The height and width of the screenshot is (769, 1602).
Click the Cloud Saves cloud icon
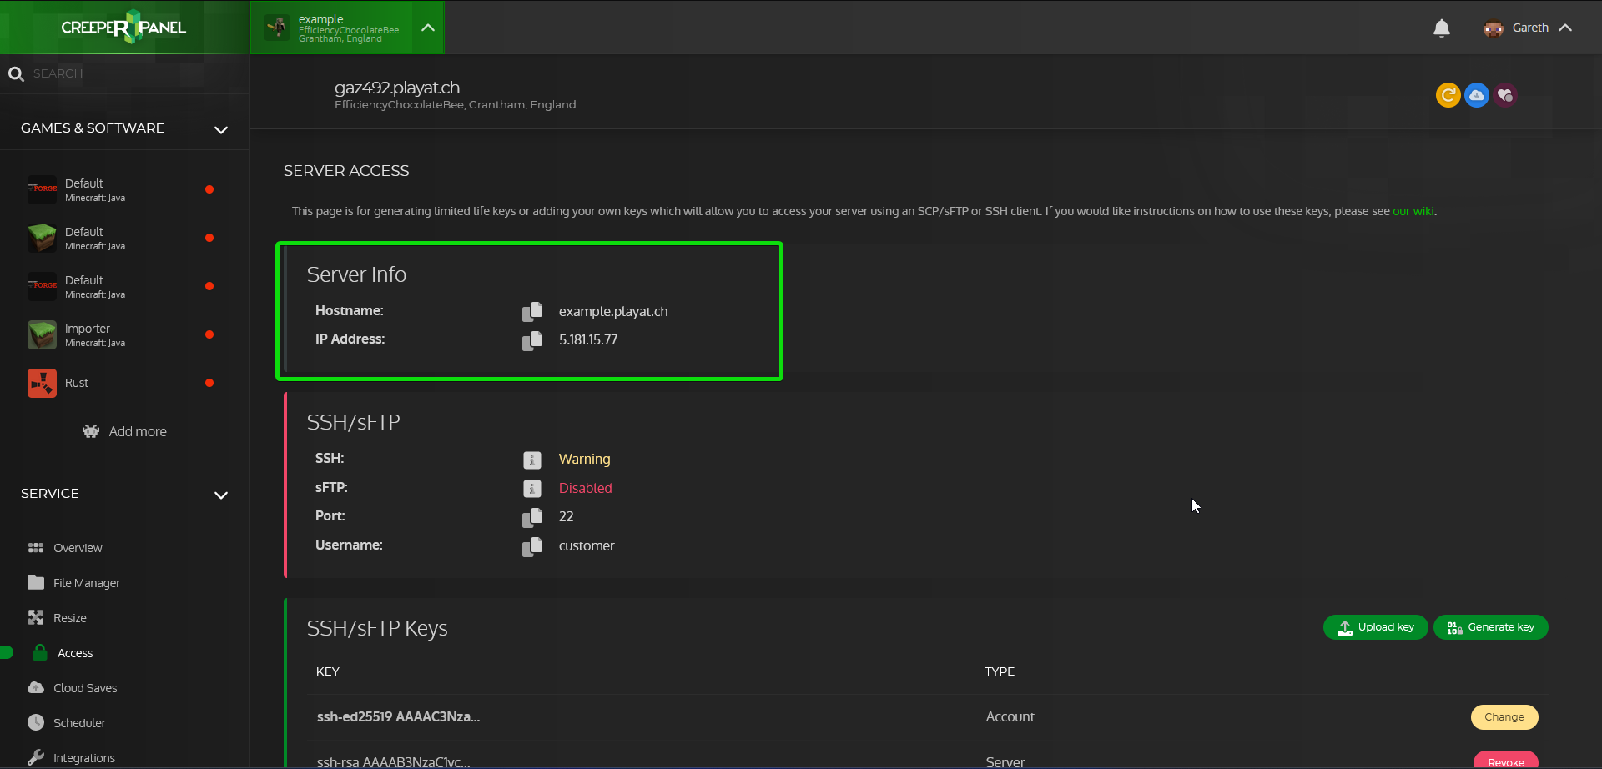(x=36, y=687)
